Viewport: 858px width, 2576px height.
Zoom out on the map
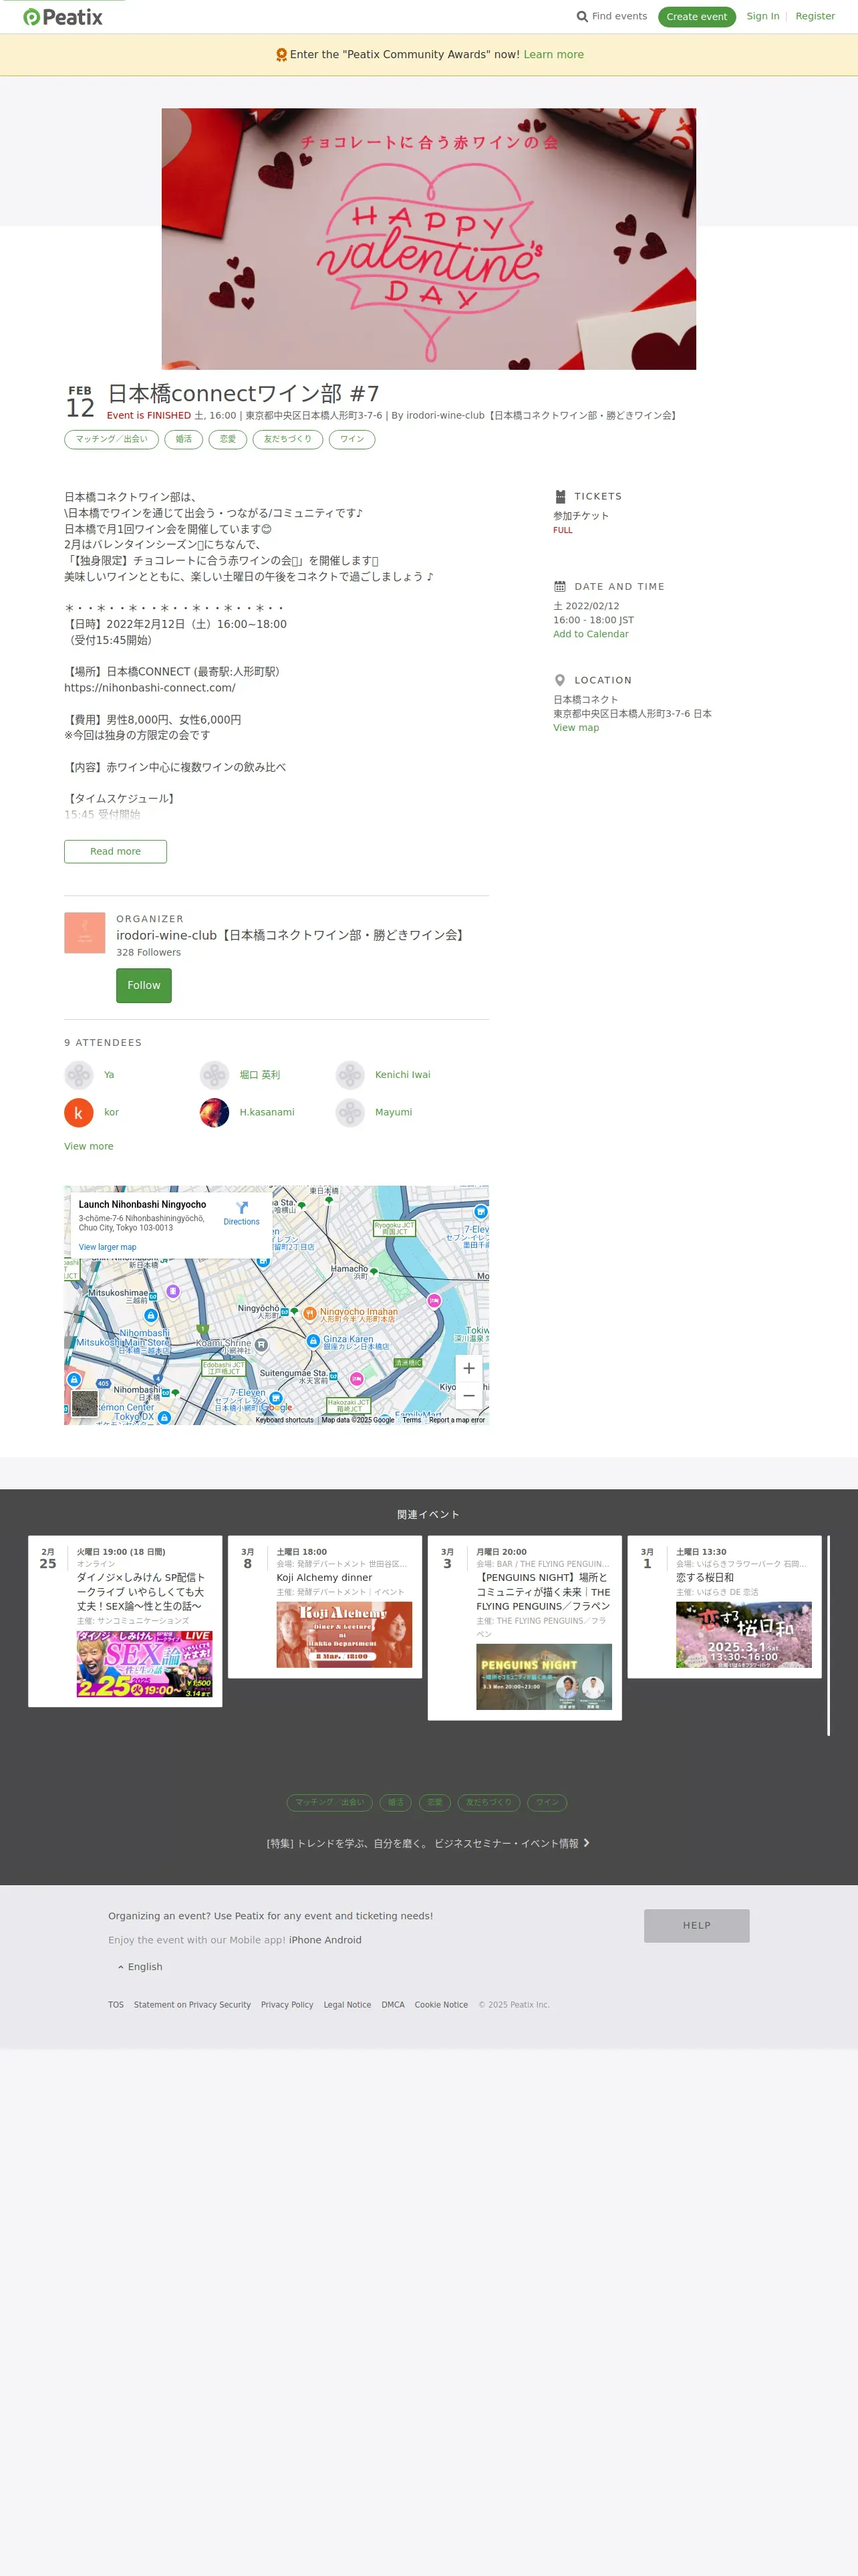pos(468,1395)
